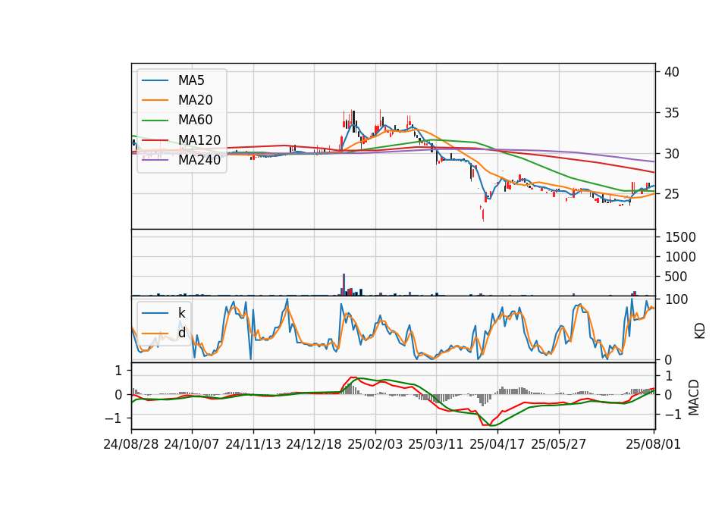Click the 25/03/11 date axis label
Viewport: 728px width, 523px height.
[x=436, y=444]
